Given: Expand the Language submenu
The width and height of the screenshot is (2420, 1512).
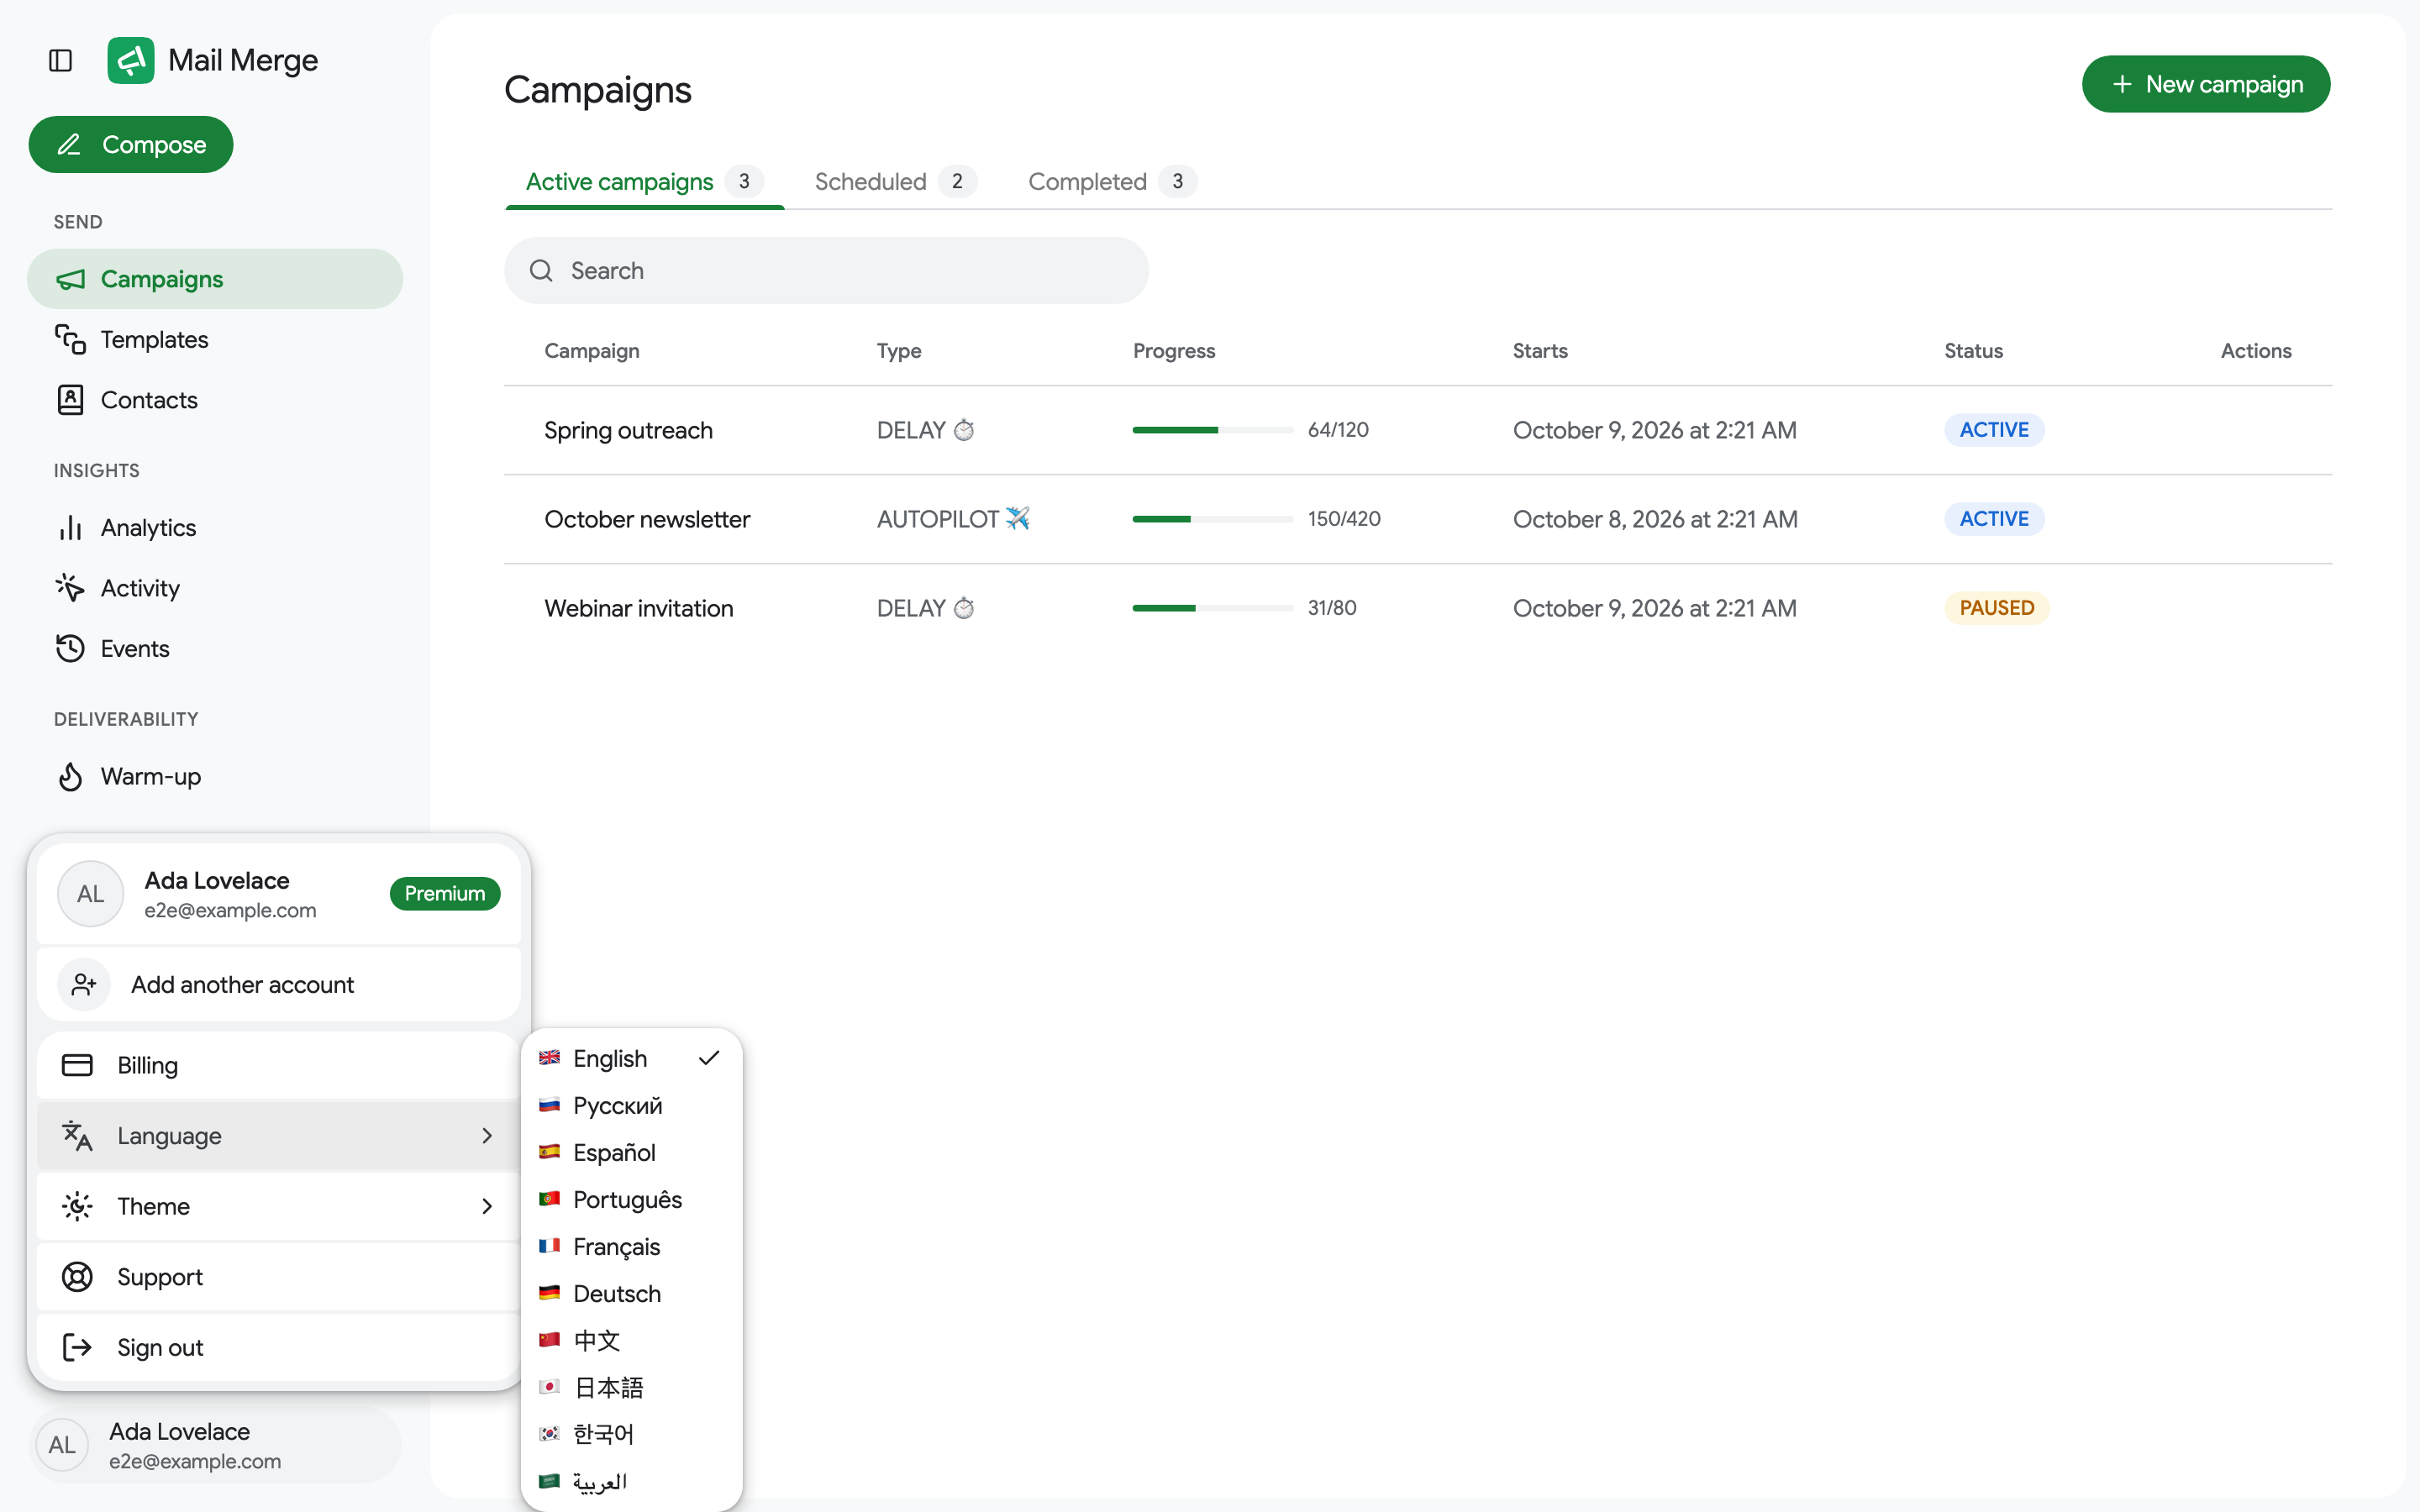Looking at the screenshot, I should 279,1136.
